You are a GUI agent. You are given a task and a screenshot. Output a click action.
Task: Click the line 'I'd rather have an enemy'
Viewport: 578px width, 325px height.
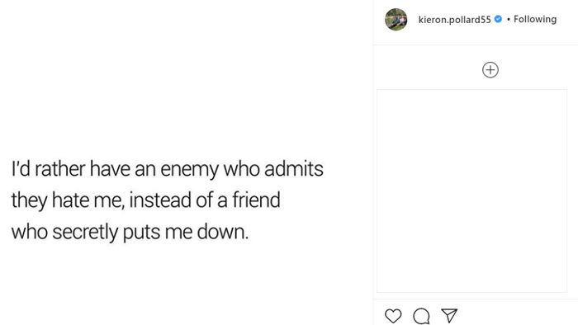(x=115, y=169)
